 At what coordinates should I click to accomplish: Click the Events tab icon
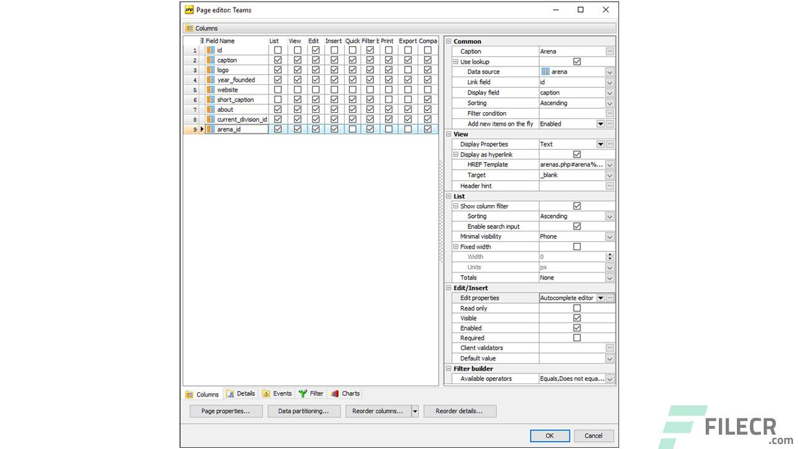click(x=267, y=393)
